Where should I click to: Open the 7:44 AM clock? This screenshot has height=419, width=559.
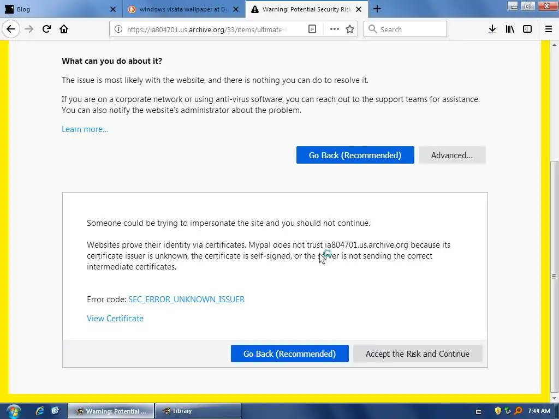tap(539, 411)
